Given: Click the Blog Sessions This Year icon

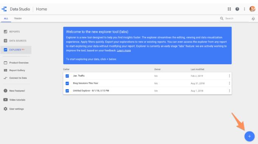Looking at the screenshot, I should 67,83.
